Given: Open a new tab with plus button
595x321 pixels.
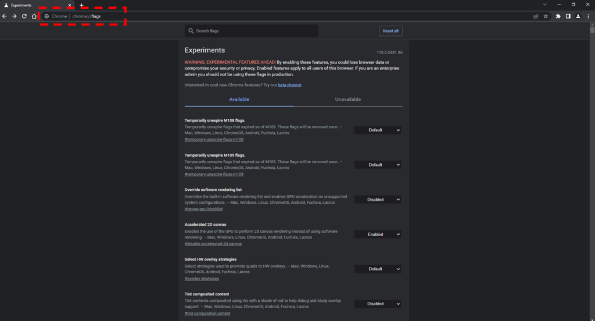Looking at the screenshot, I should click(81, 5).
